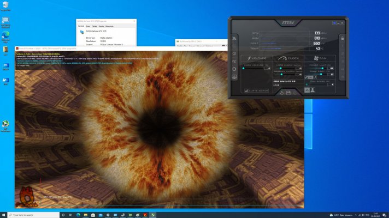Screen dimensions: 389x218
Task: Open Microsoft Edge from the taskbar
Action: [78, 215]
